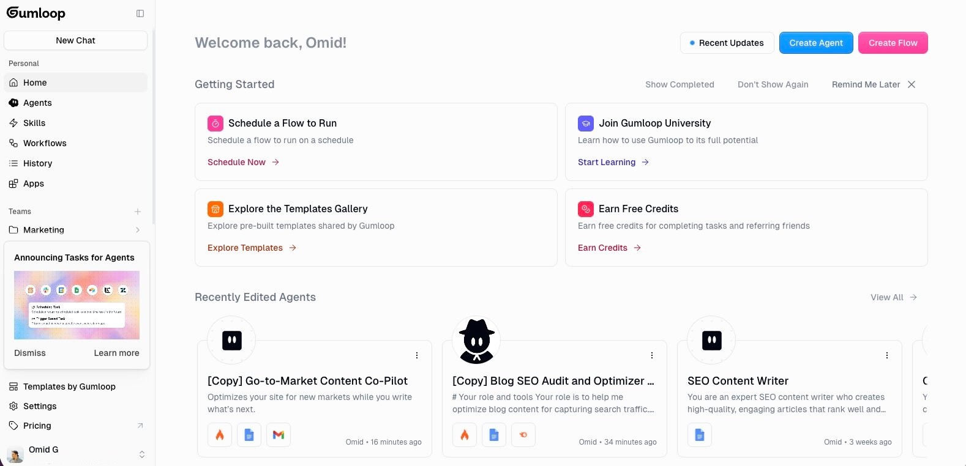Screen dimensions: 966x466
Task: Click the Create Agent button
Action: click(816, 43)
